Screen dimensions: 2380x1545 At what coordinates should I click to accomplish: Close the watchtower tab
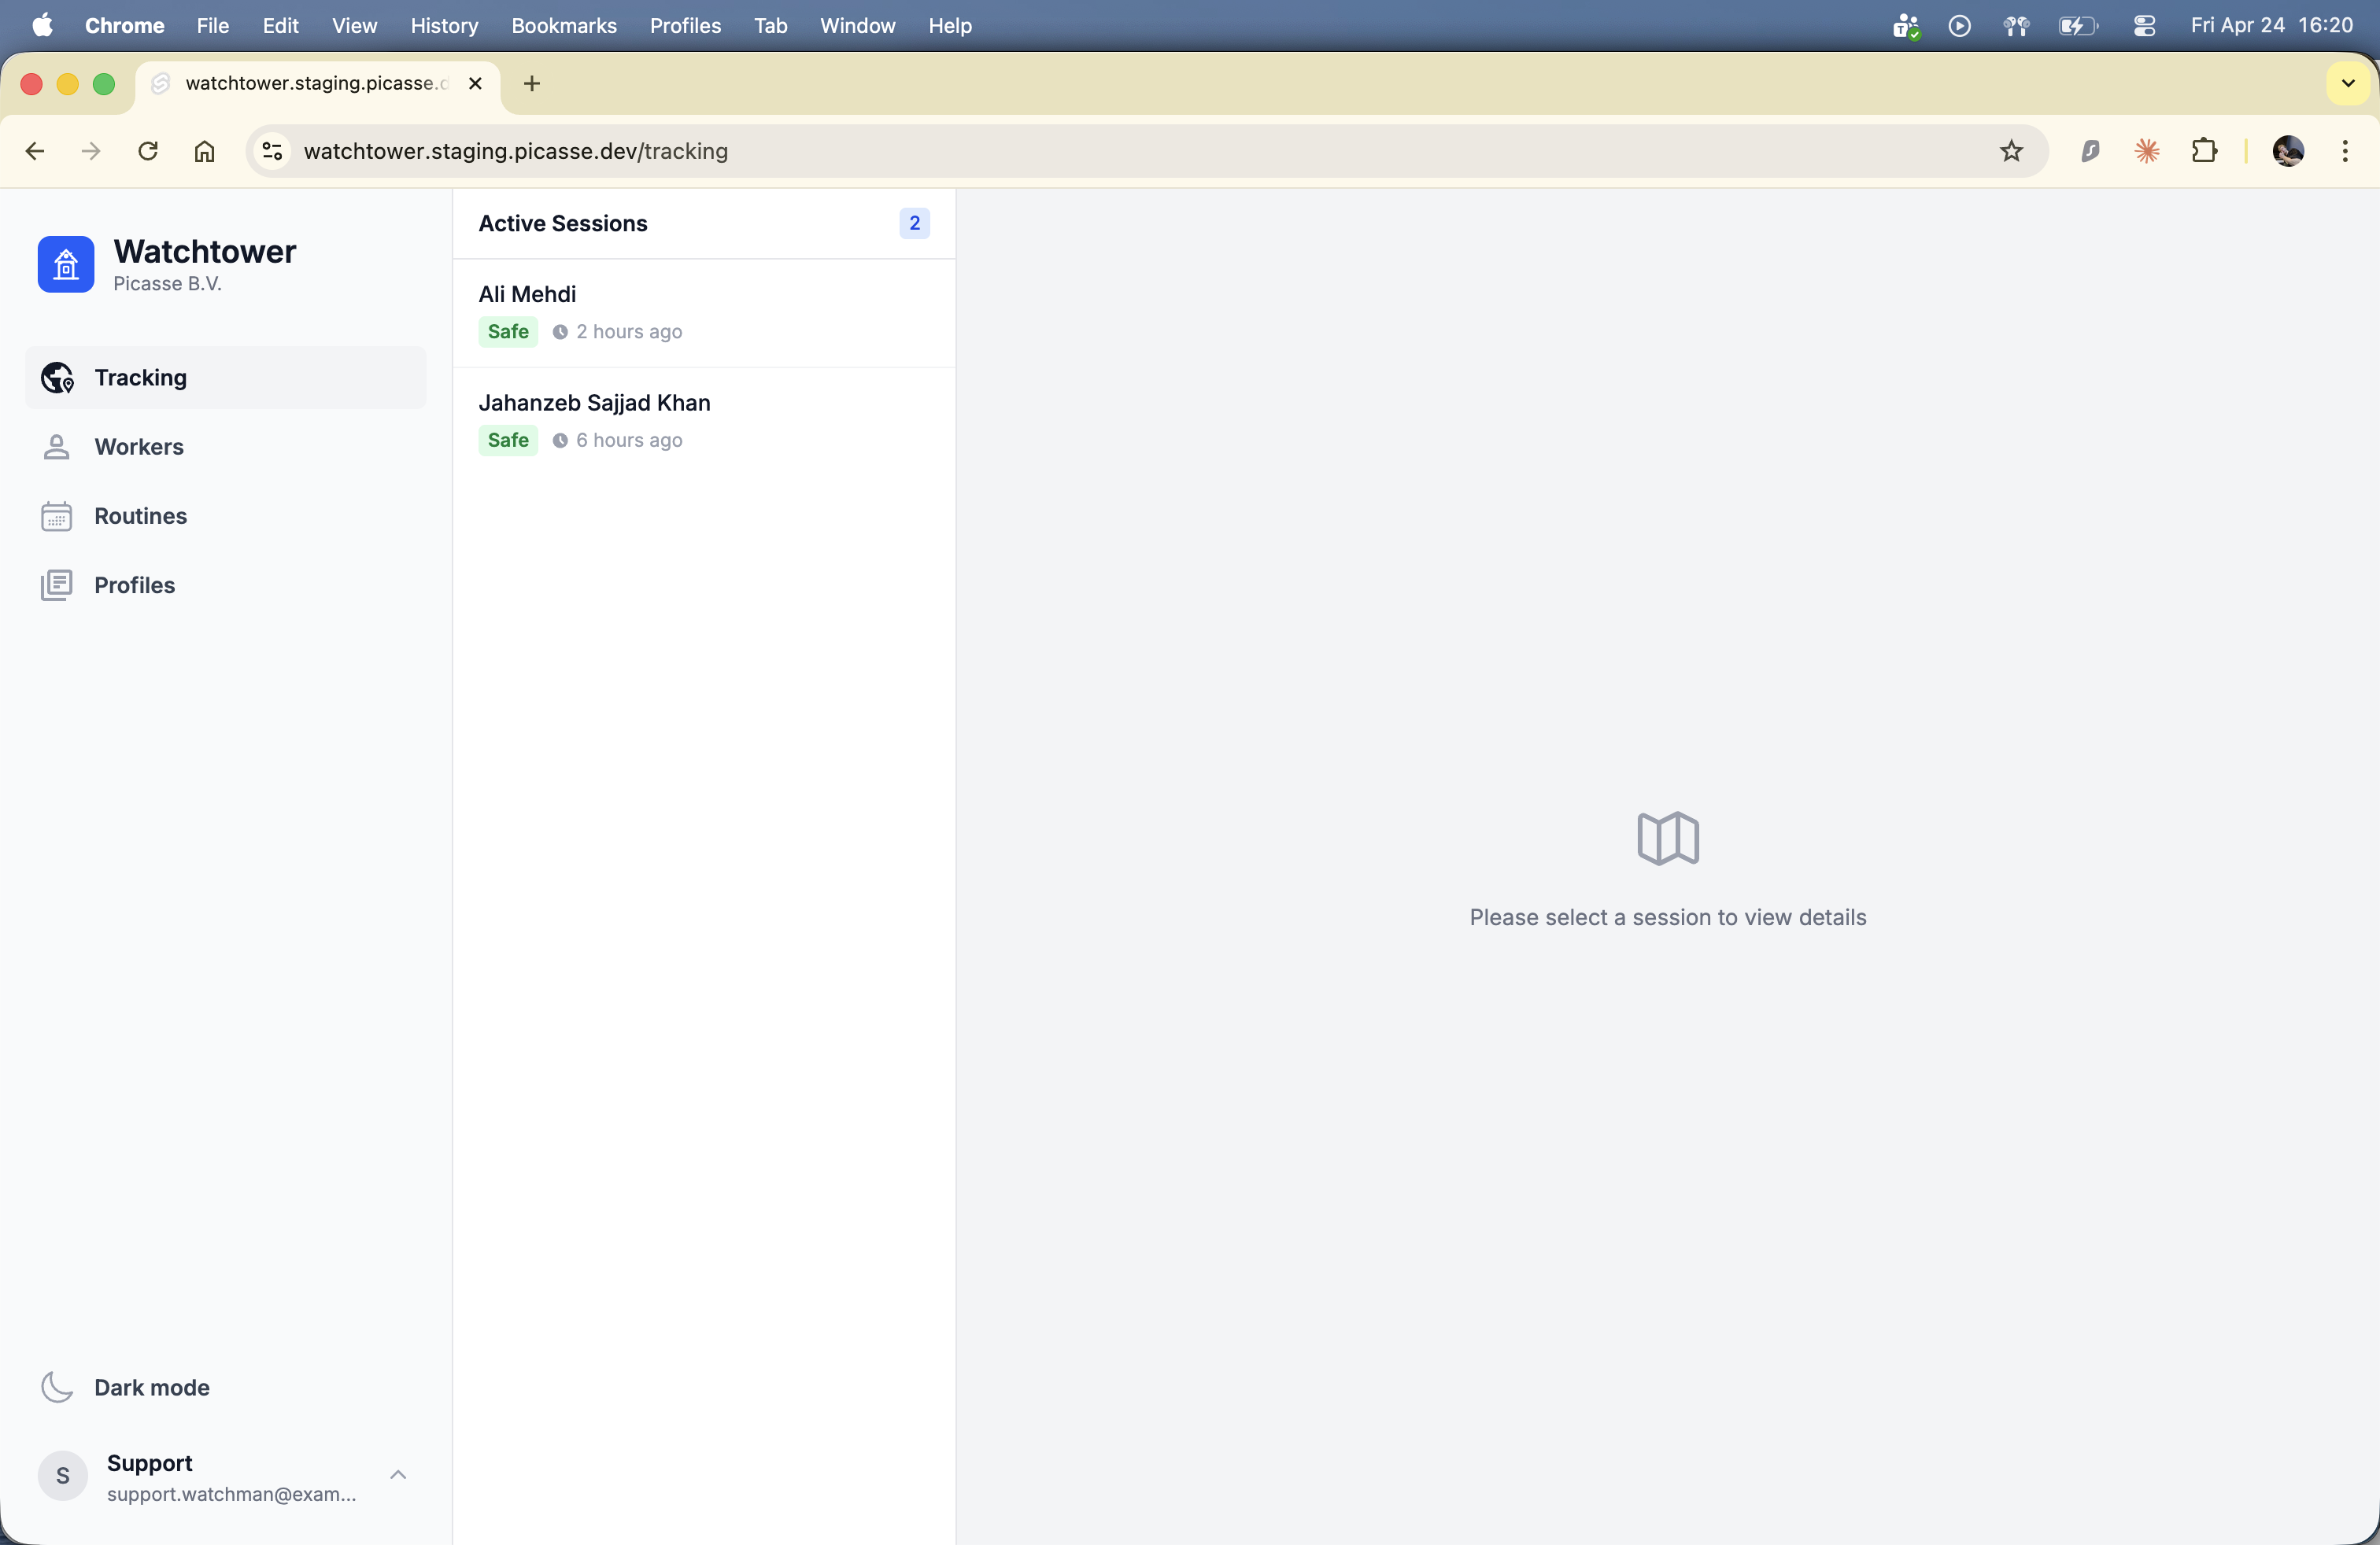pos(476,83)
